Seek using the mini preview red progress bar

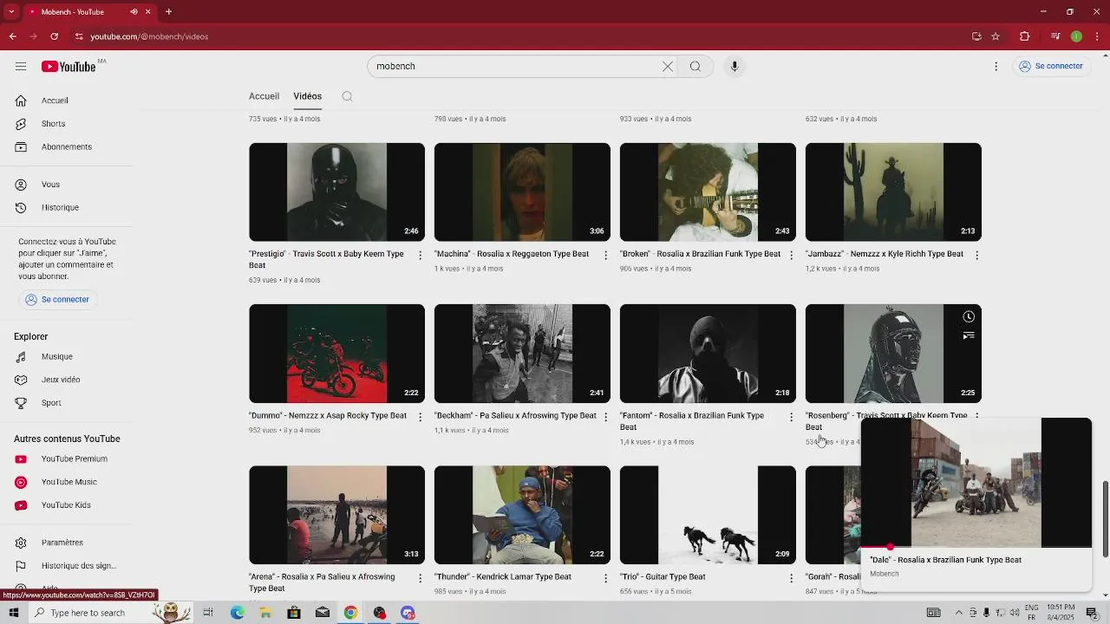976,548
